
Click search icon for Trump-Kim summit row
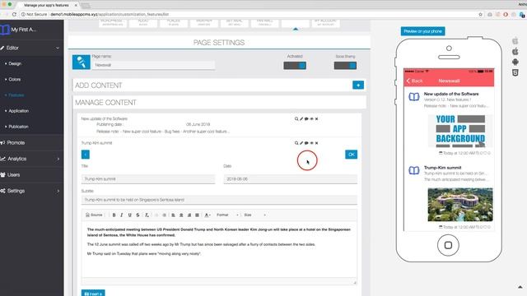click(x=296, y=143)
